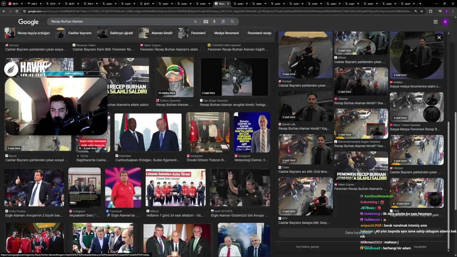Open the Van Bölge Gazetesi motorcycle thumbnail
Screen dimensions: 457x257
[x=234, y=77]
